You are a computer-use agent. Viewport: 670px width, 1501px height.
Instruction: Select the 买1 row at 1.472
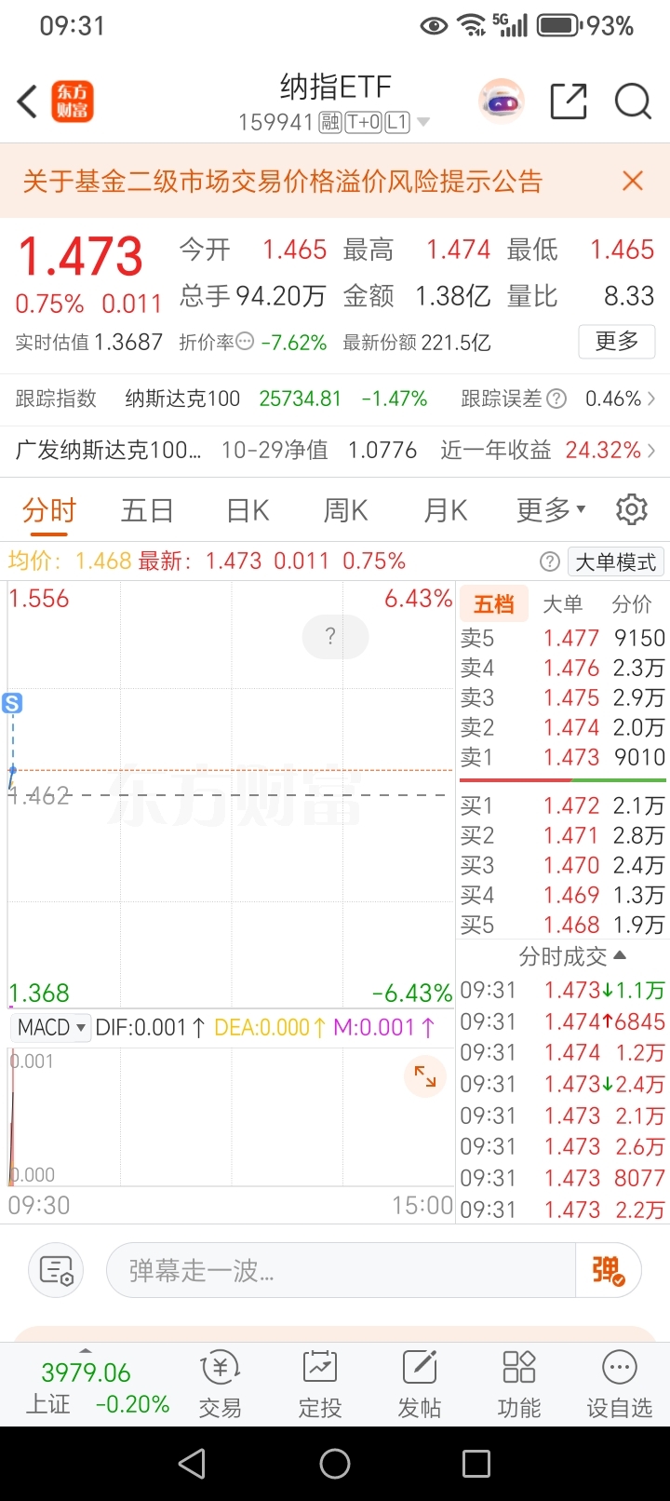tap(563, 805)
